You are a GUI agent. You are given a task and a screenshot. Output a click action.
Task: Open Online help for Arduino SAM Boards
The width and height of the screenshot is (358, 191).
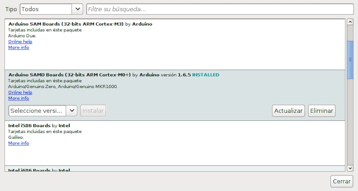[20, 42]
